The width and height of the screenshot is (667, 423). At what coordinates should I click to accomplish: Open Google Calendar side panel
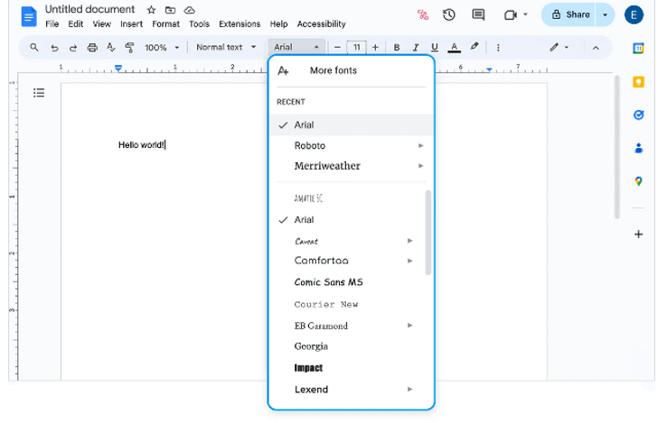[638, 49]
